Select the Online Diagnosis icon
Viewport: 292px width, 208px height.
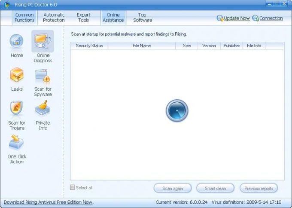[43, 41]
